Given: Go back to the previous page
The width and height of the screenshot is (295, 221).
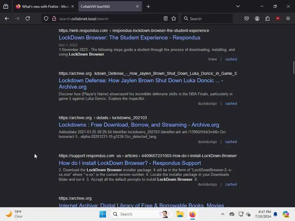Looking at the screenshot, I should coord(7,18).
